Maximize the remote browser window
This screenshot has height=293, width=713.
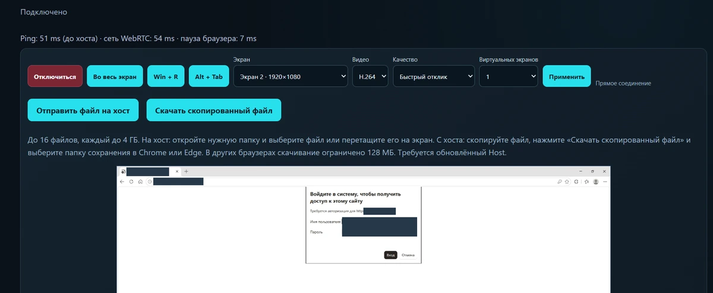click(x=592, y=171)
